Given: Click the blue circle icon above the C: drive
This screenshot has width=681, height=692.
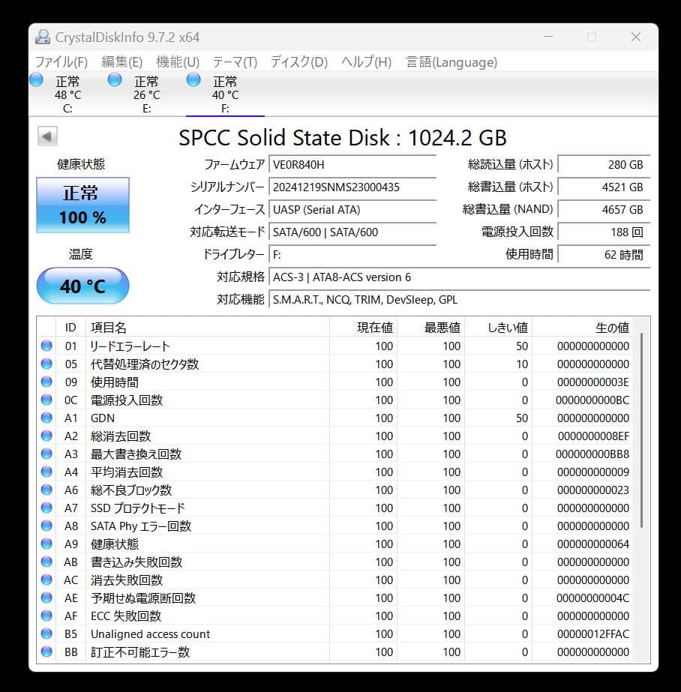Looking at the screenshot, I should click(35, 79).
